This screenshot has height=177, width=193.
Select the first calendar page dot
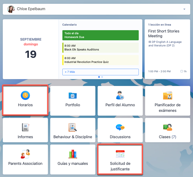tap(99, 77)
